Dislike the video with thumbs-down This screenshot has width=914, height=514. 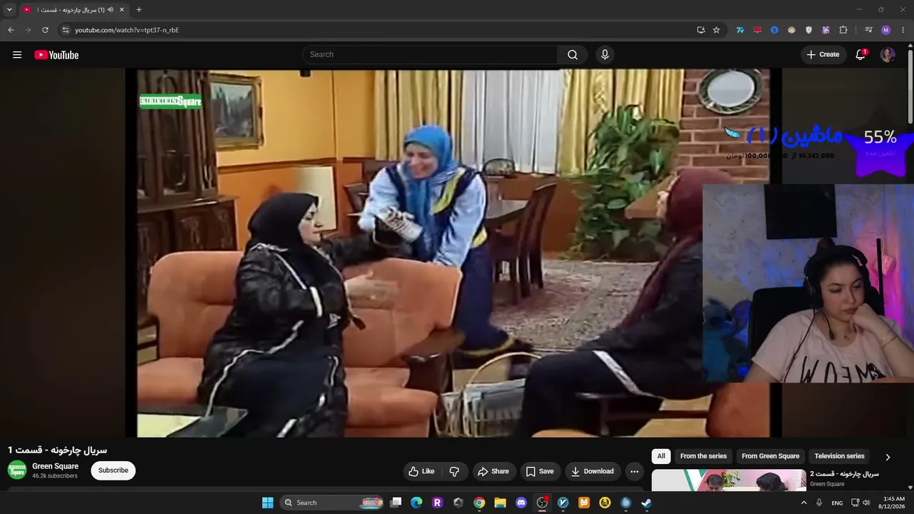[x=454, y=471]
